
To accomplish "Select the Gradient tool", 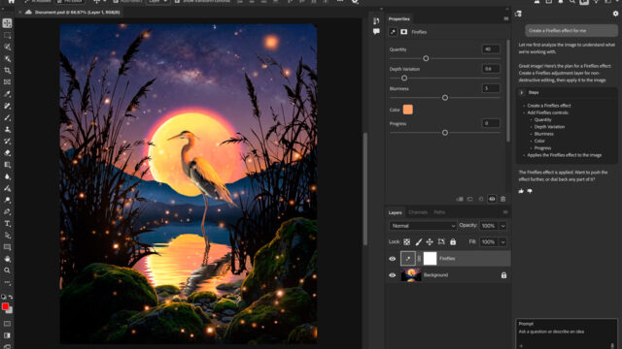I will pyautogui.click(x=7, y=165).
